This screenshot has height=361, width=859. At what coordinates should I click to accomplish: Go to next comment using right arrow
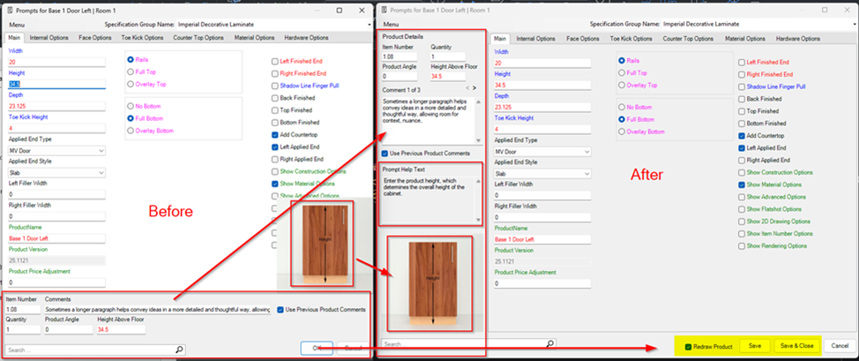point(474,88)
